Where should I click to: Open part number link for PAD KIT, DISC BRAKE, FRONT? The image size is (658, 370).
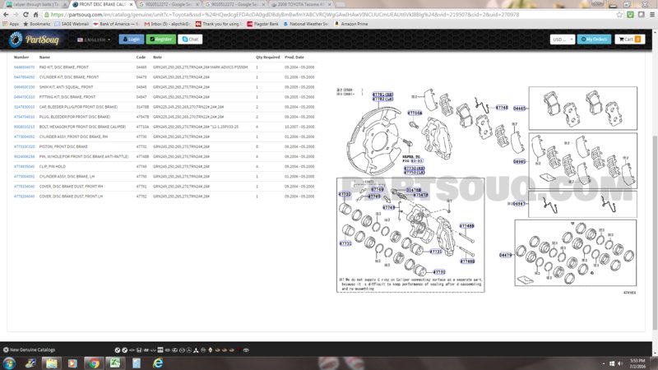(x=24, y=67)
